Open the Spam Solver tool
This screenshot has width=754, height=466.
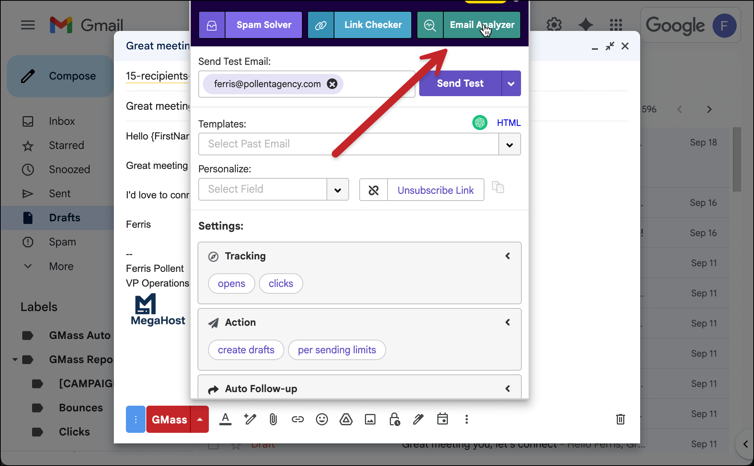[x=264, y=25]
